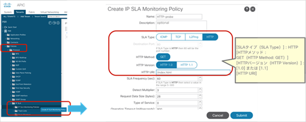The width and height of the screenshot is (306, 122).
Task: Click the Contracts folder icon
Action: [x=8, y=42]
